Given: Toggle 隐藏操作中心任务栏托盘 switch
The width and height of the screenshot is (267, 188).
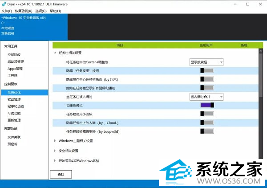Looking at the screenshot, I should click(x=207, y=79).
